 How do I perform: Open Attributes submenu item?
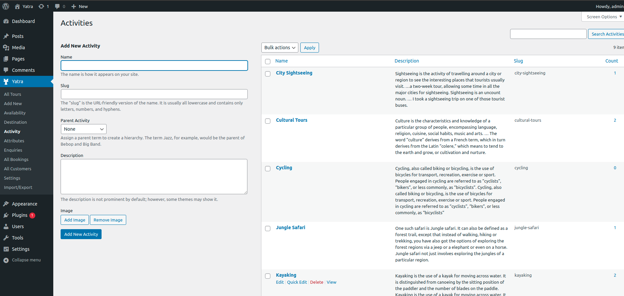pyautogui.click(x=14, y=141)
